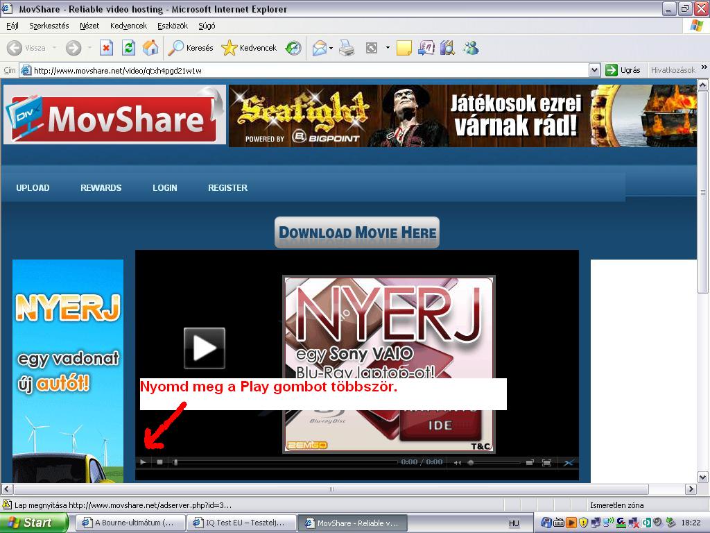710x533 pixels.
Task: Click the Vissza (Back) arrow button
Action: click(x=15, y=48)
